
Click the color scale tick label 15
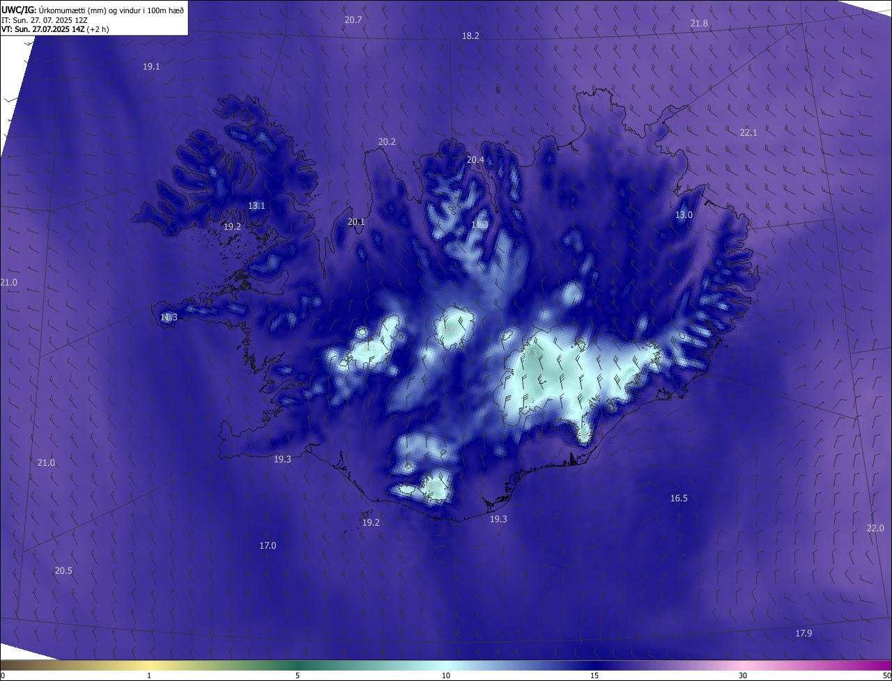pyautogui.click(x=594, y=675)
